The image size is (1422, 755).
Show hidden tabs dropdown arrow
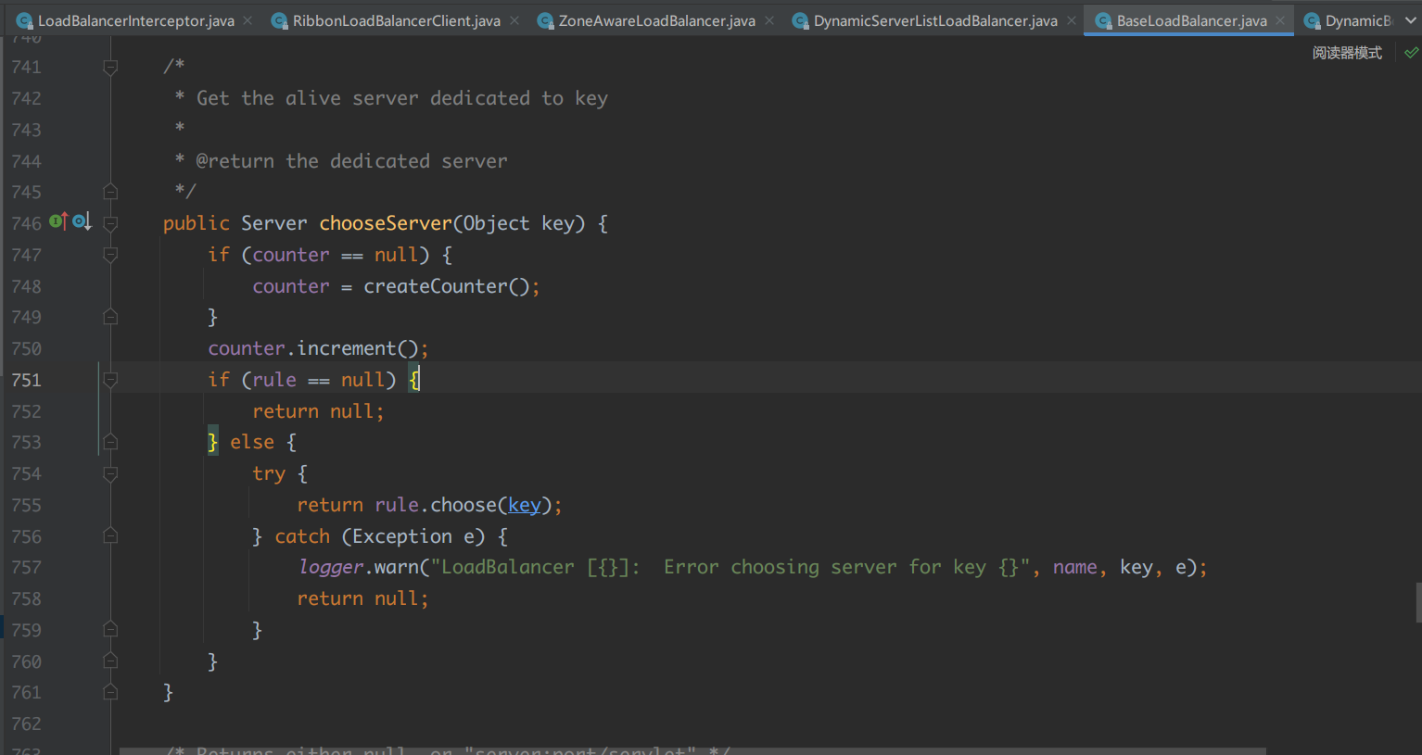coord(1410,20)
